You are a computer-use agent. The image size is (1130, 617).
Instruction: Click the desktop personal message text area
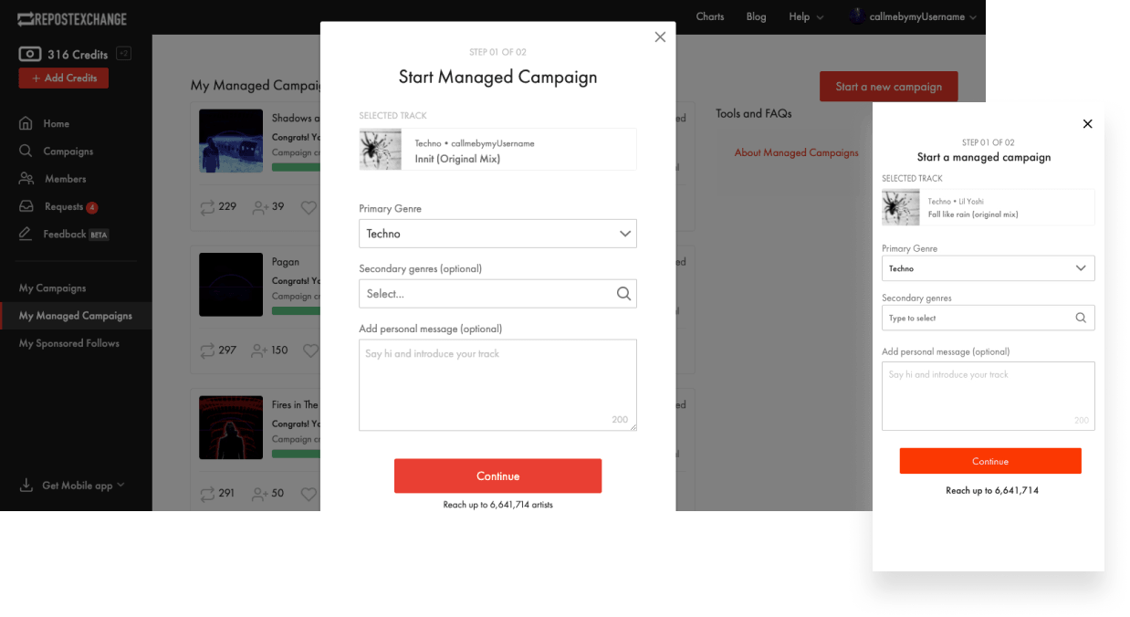(497, 384)
